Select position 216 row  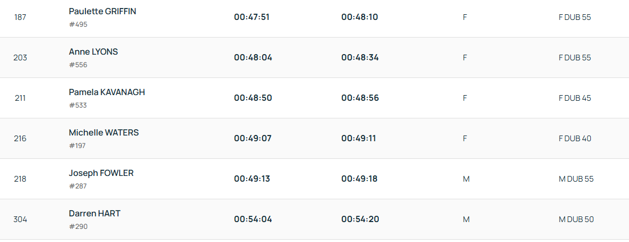(x=21, y=138)
